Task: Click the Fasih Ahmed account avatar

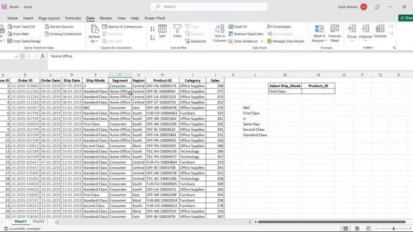Action: click(x=364, y=7)
